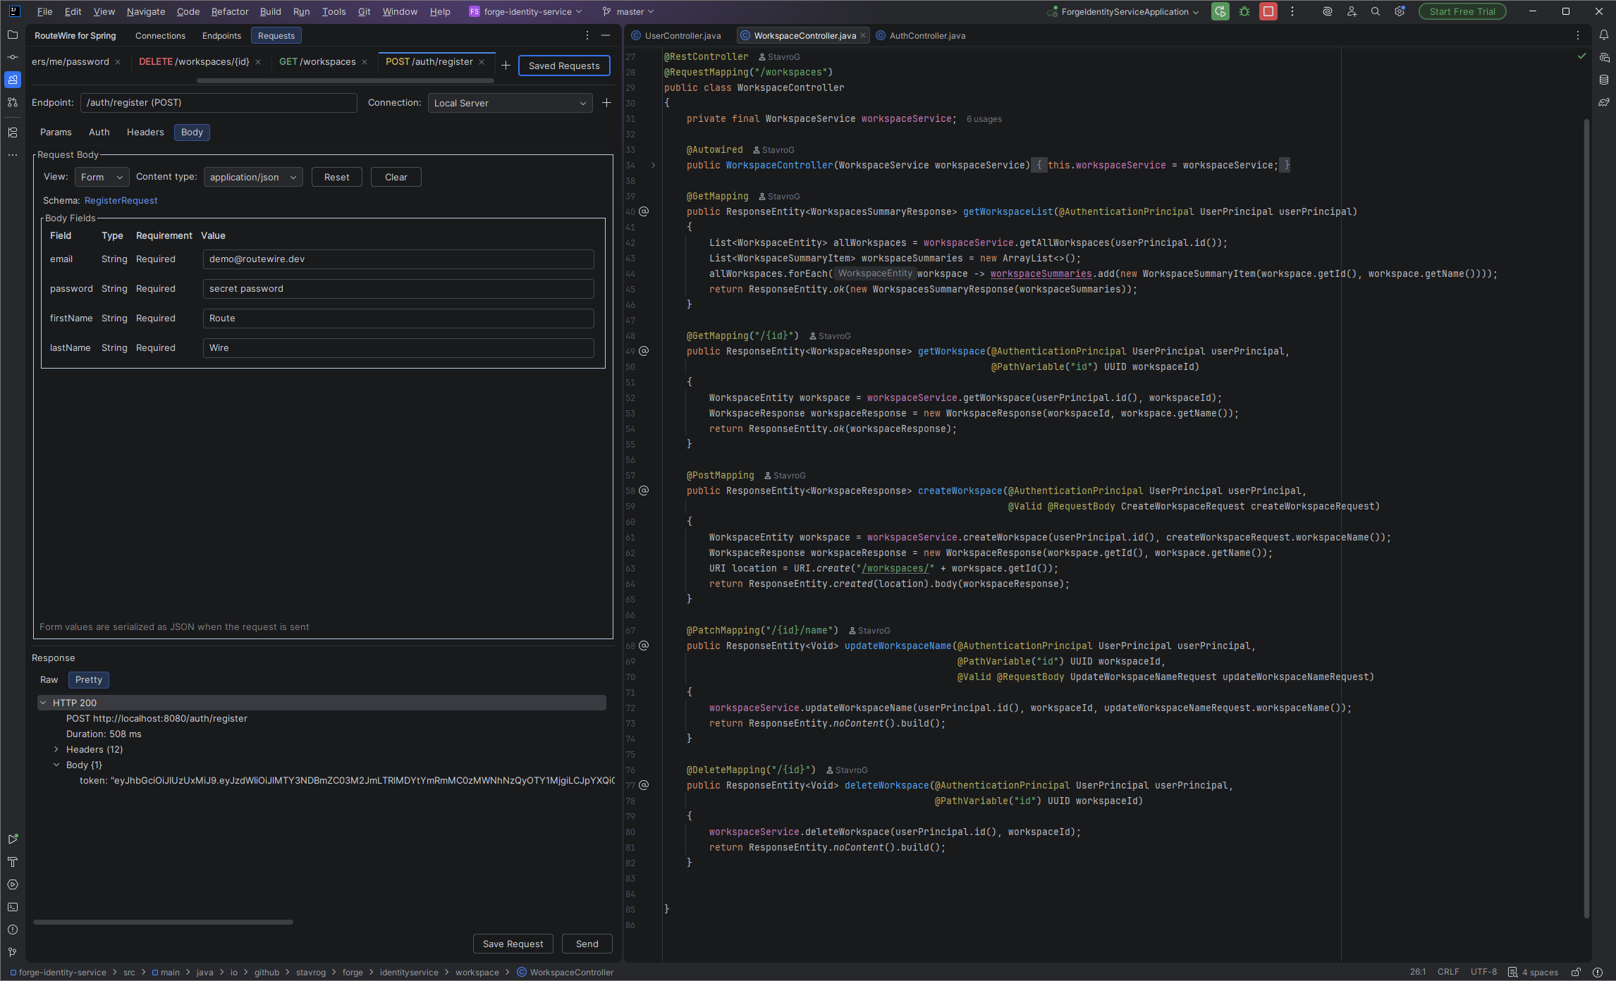This screenshot has width=1616, height=981.
Task: Expand the Headers (12) response node
Action: point(56,749)
